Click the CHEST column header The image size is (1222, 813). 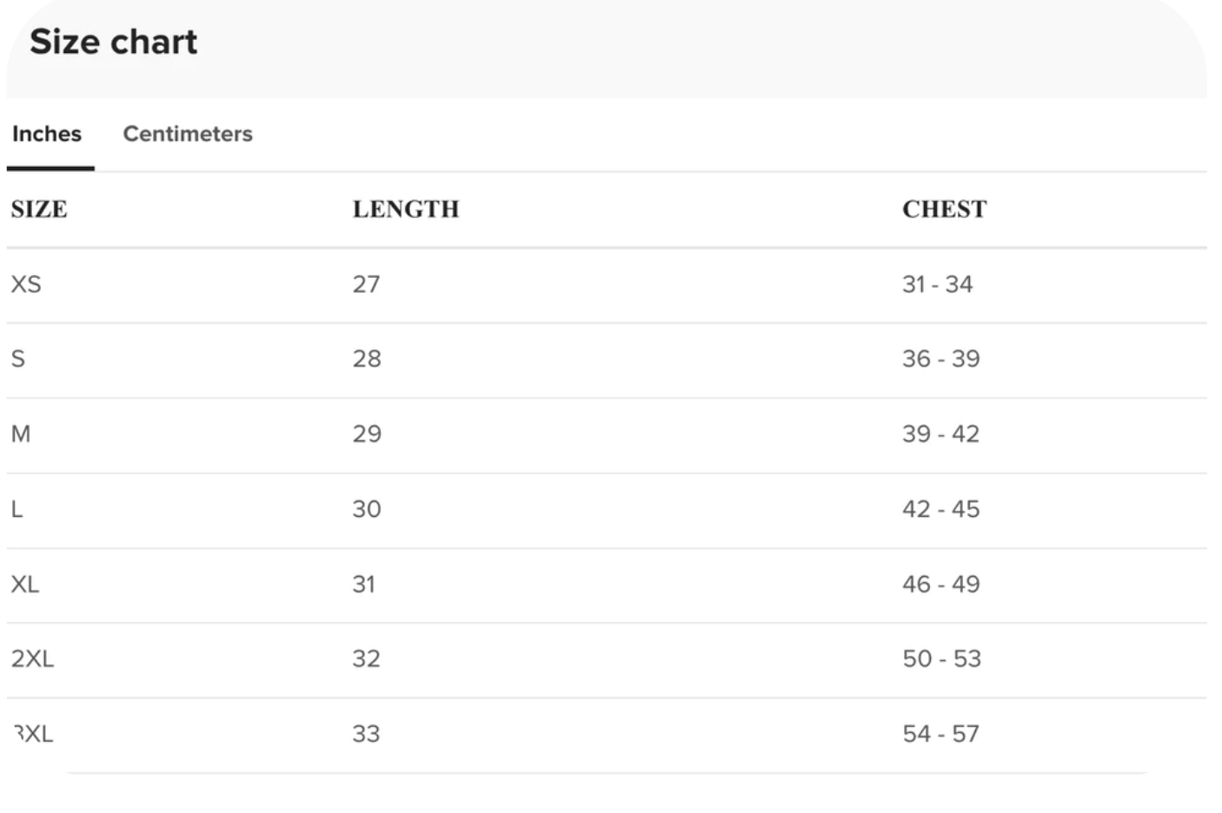(945, 209)
